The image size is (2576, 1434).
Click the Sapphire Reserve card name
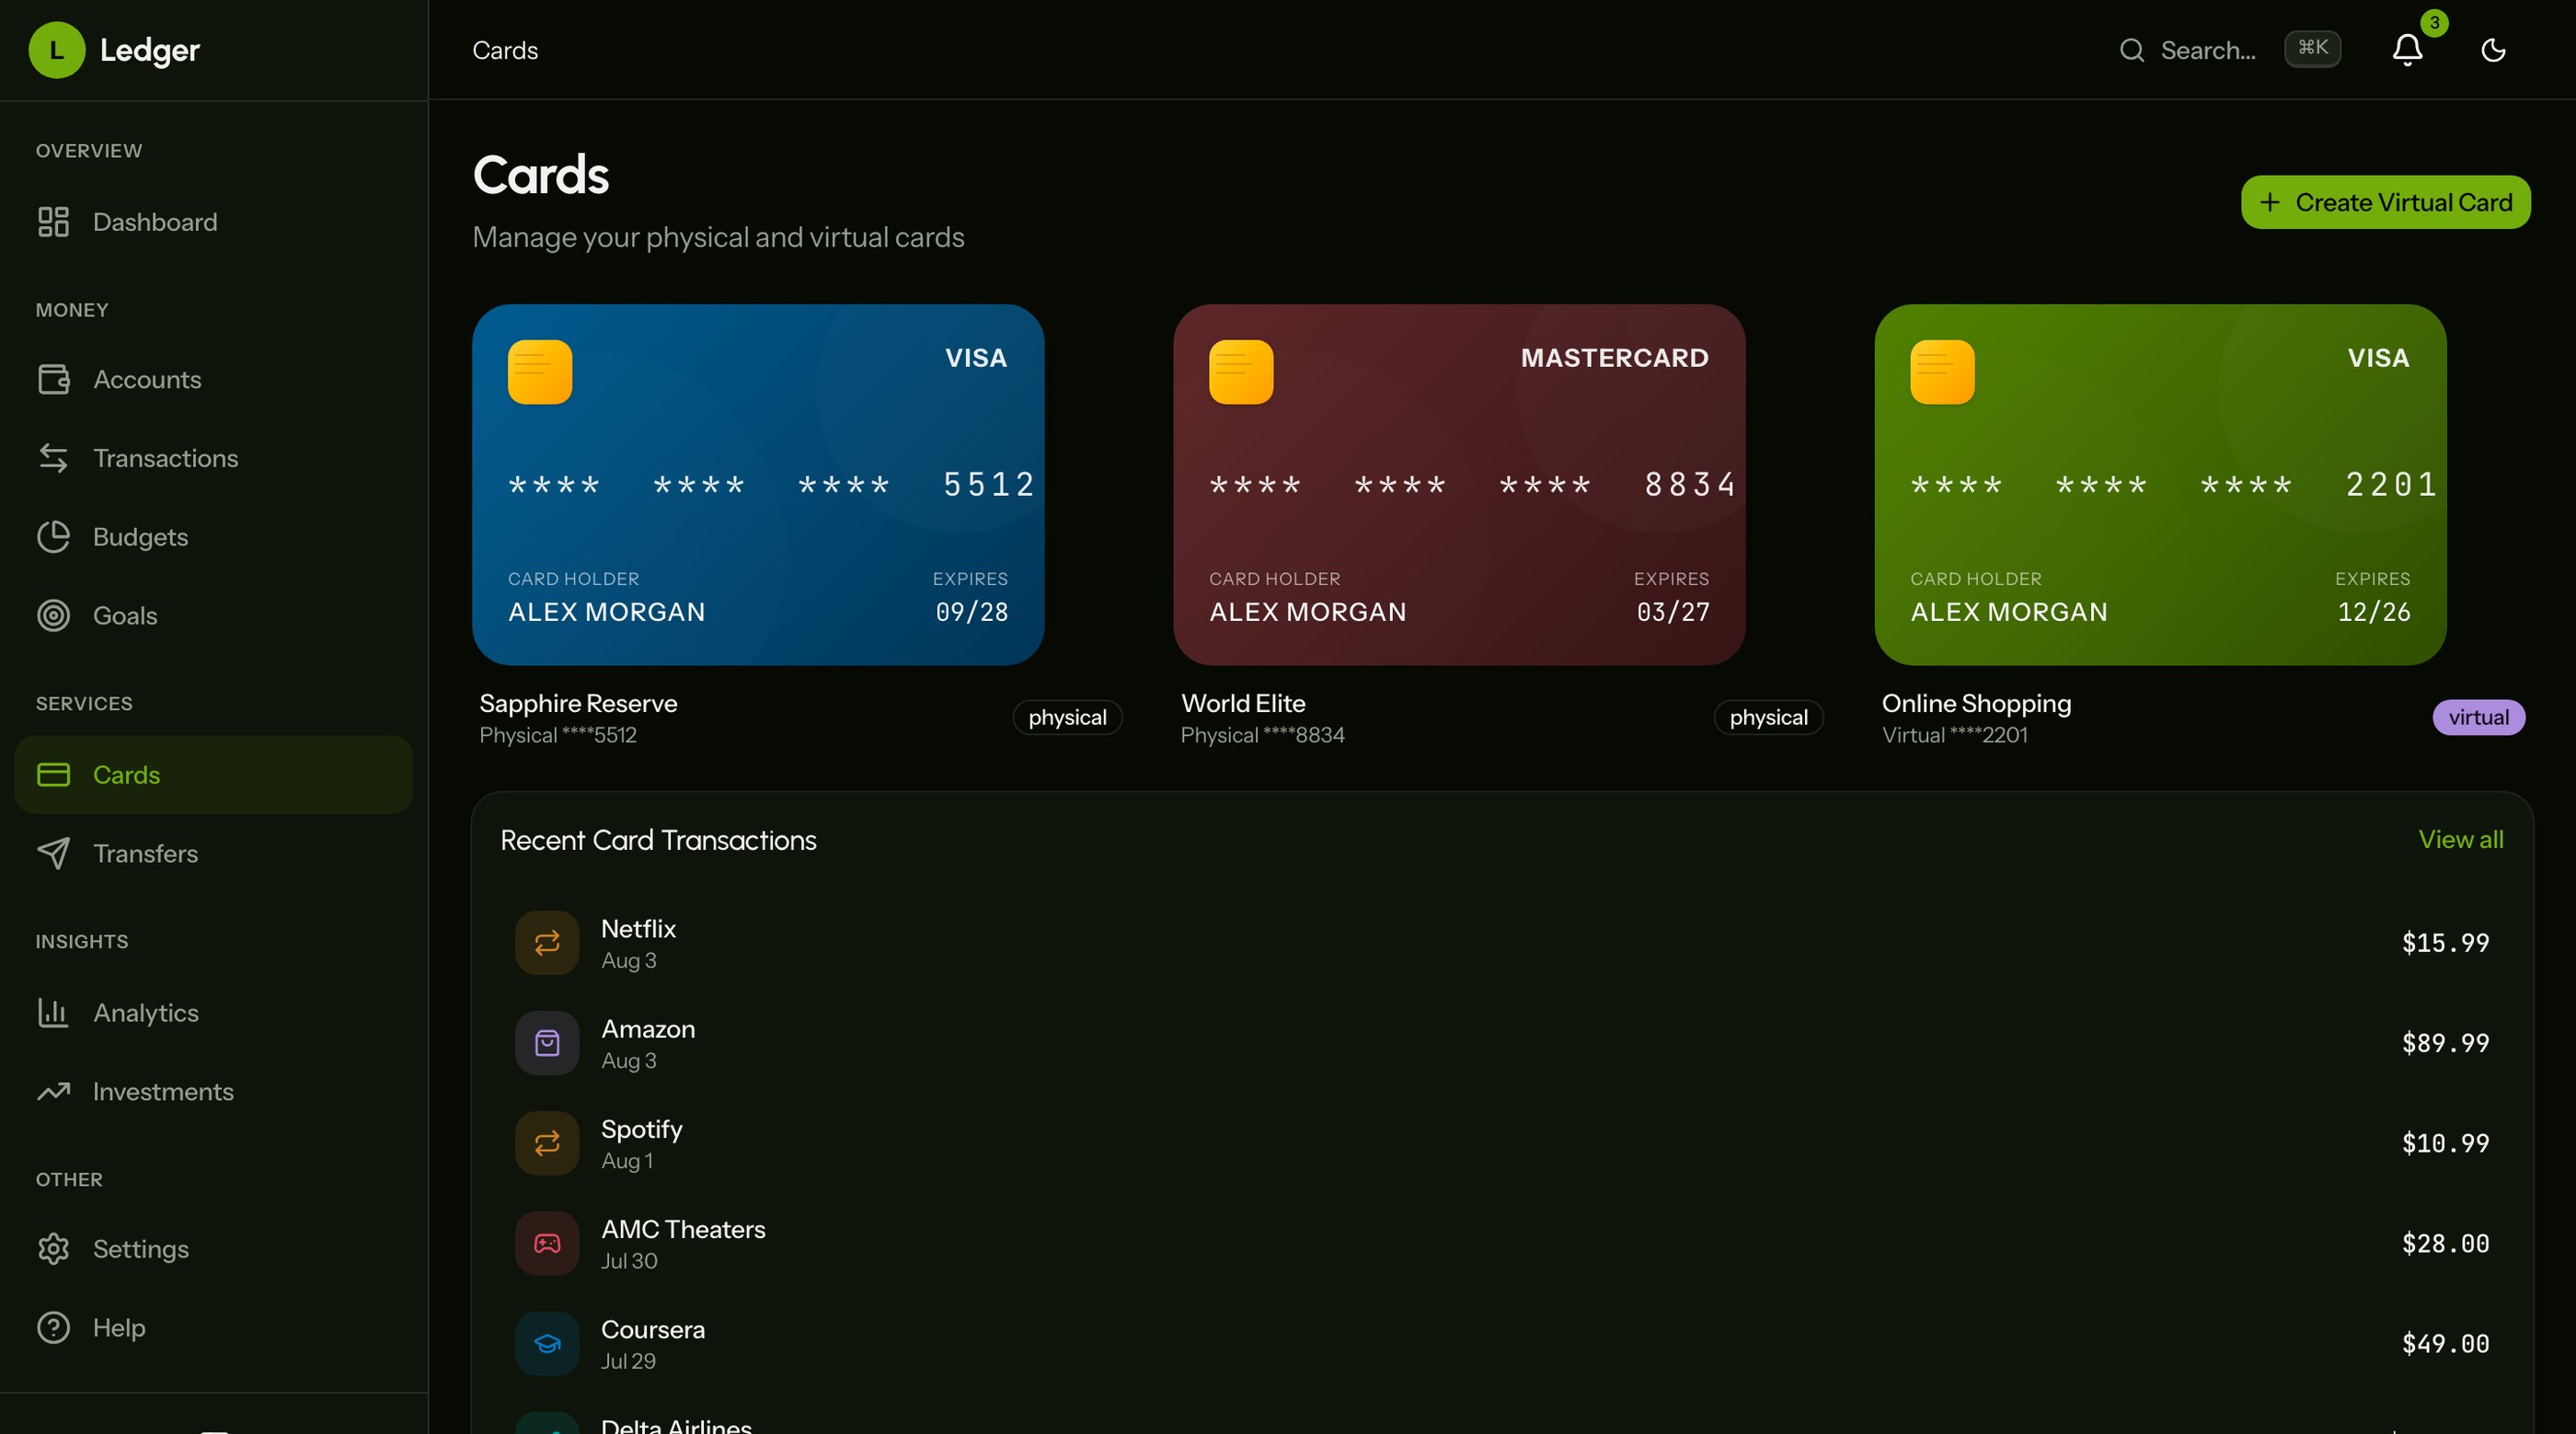pos(578,703)
